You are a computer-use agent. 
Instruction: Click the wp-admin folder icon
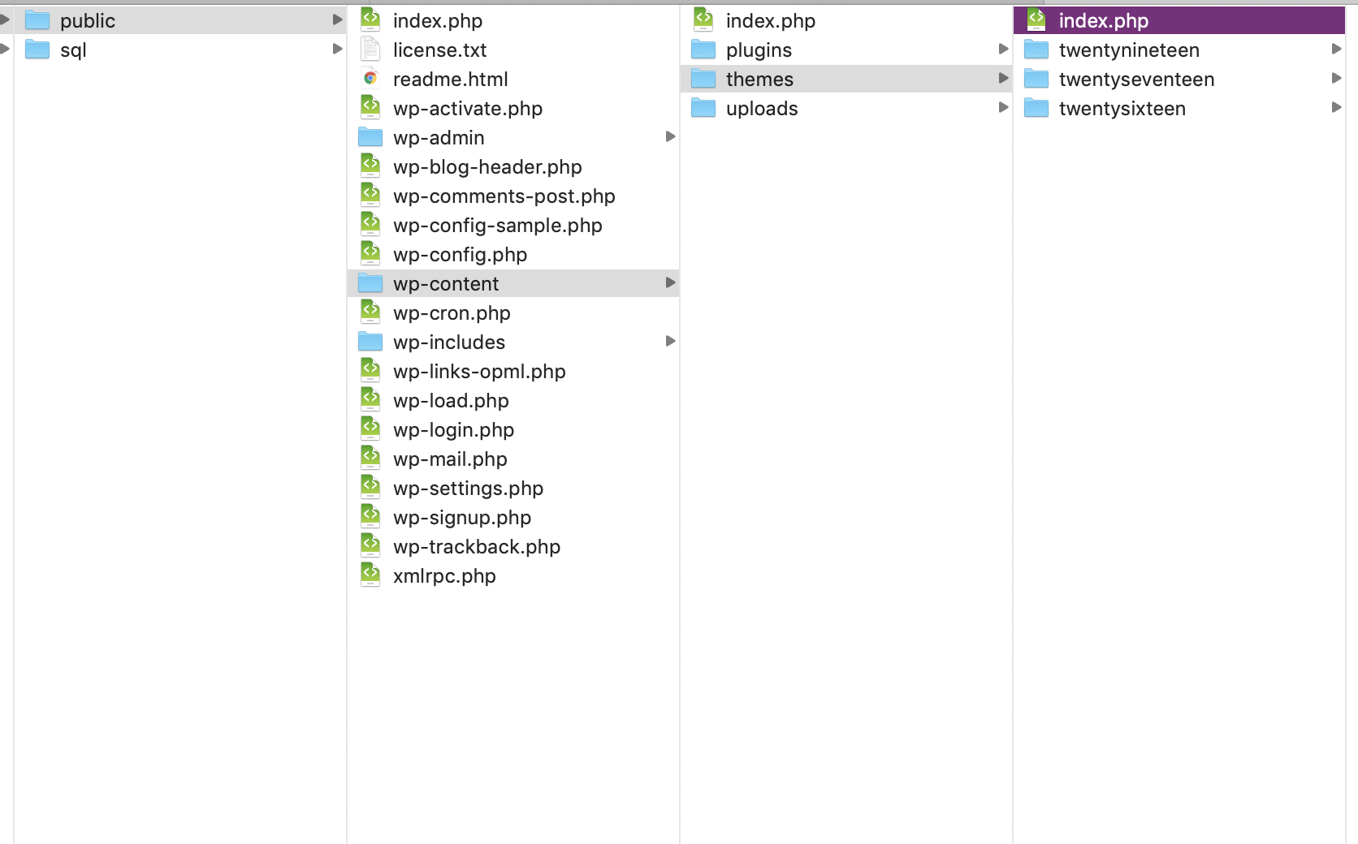click(370, 137)
